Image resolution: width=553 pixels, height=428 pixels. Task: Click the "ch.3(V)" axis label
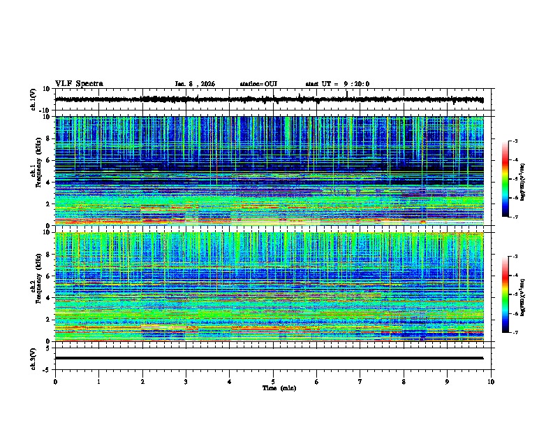[x=34, y=359]
